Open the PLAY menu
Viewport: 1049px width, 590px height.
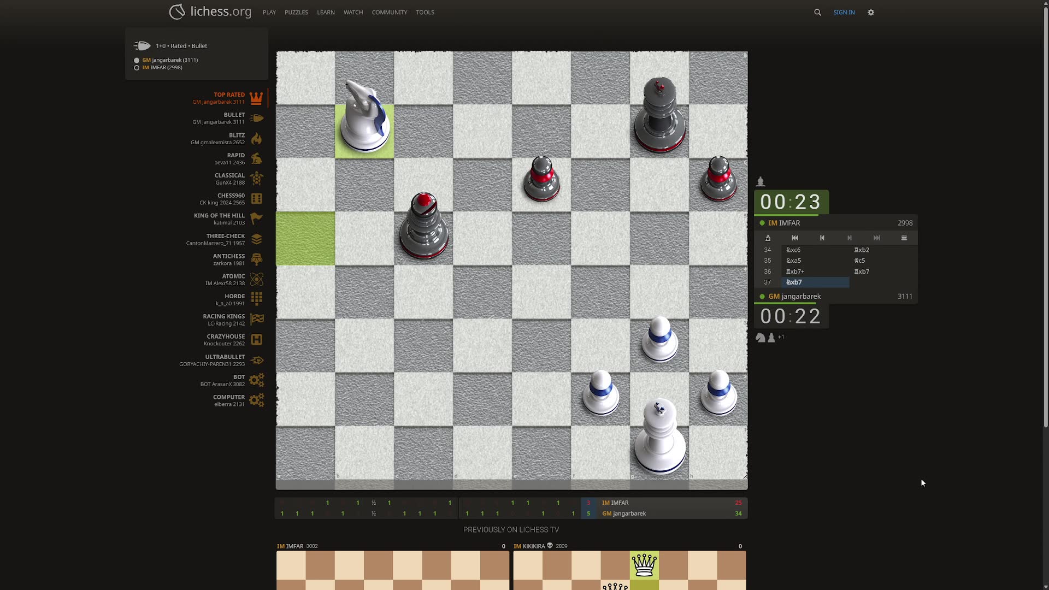tap(269, 12)
